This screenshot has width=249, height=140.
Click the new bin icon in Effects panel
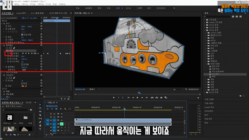[x=240, y=96]
